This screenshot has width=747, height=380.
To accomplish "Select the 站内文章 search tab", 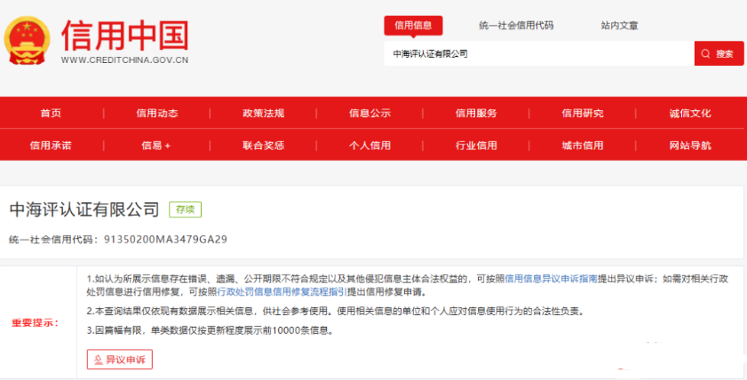I will pos(619,26).
